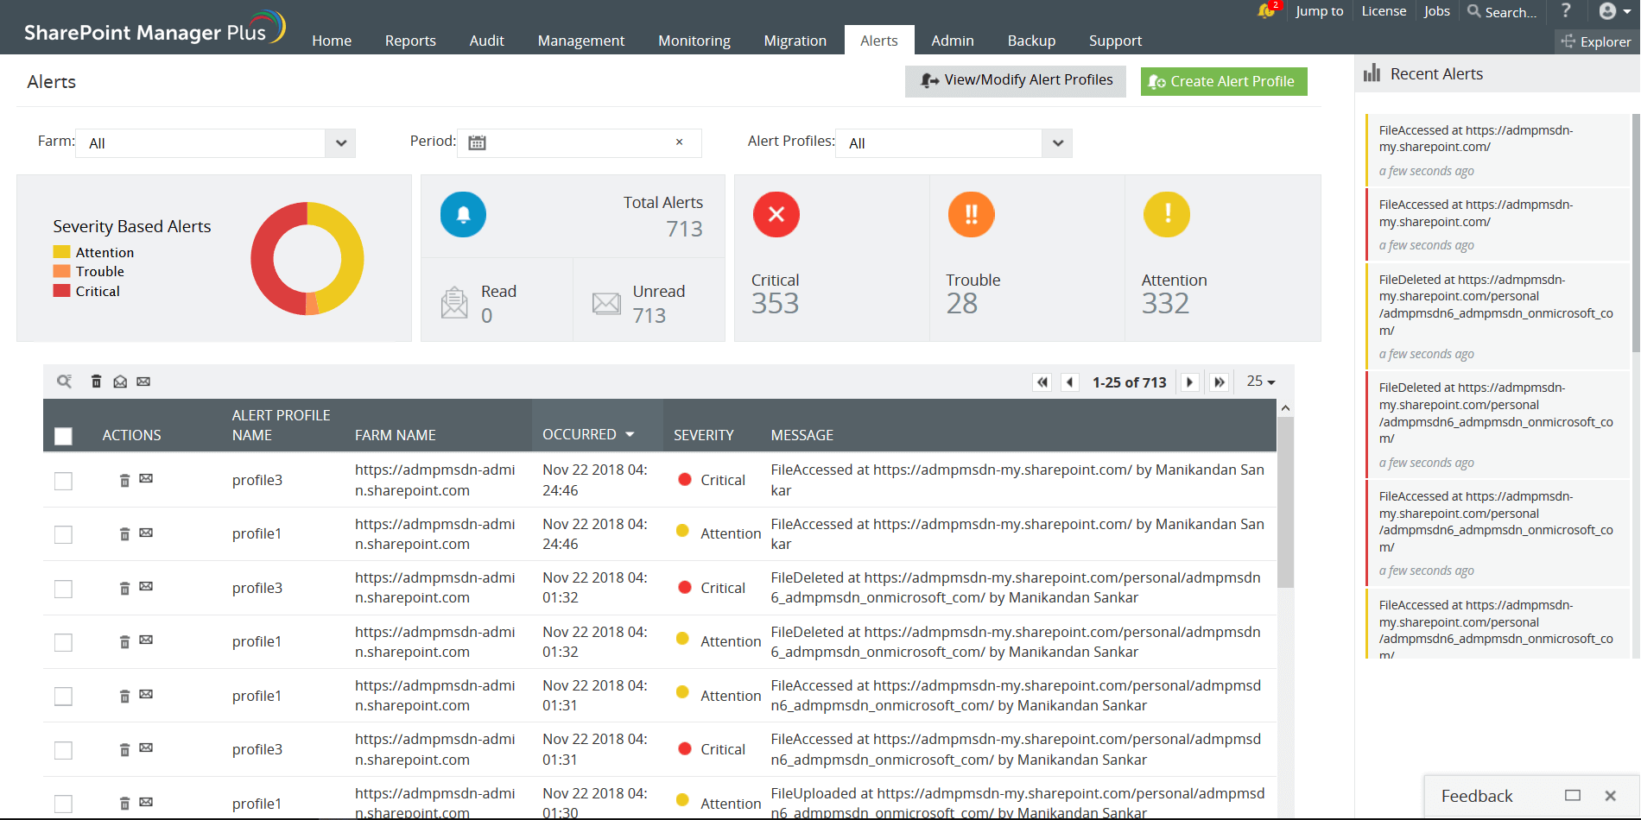1641x820 pixels.
Task: Check the select-all checkbox in the table header
Action: 63,437
